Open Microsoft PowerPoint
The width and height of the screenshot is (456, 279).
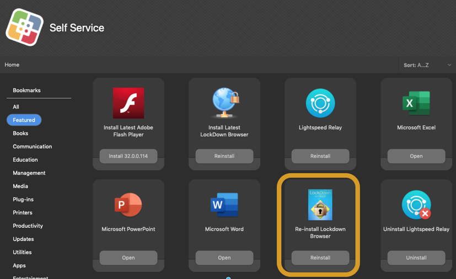(x=128, y=257)
